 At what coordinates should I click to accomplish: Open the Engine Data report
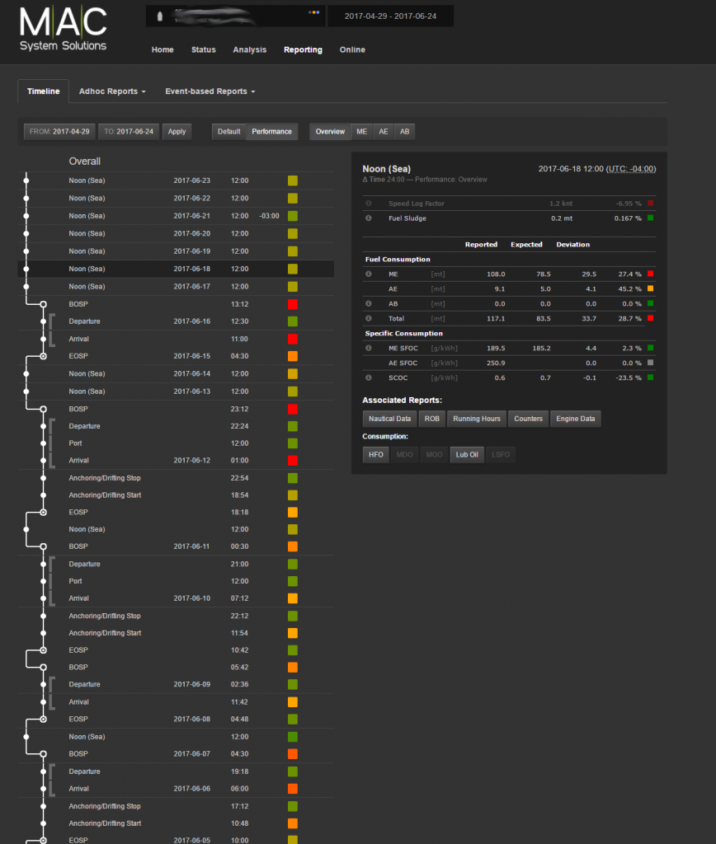click(576, 419)
